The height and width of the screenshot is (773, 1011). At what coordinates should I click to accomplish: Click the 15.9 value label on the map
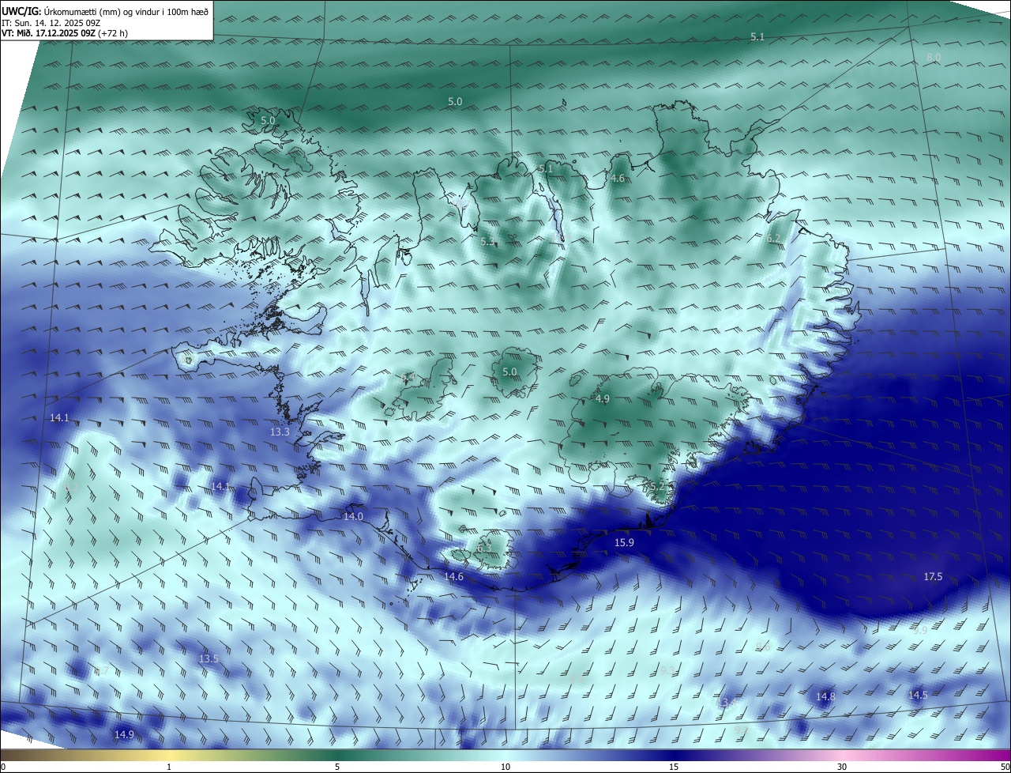(x=624, y=542)
